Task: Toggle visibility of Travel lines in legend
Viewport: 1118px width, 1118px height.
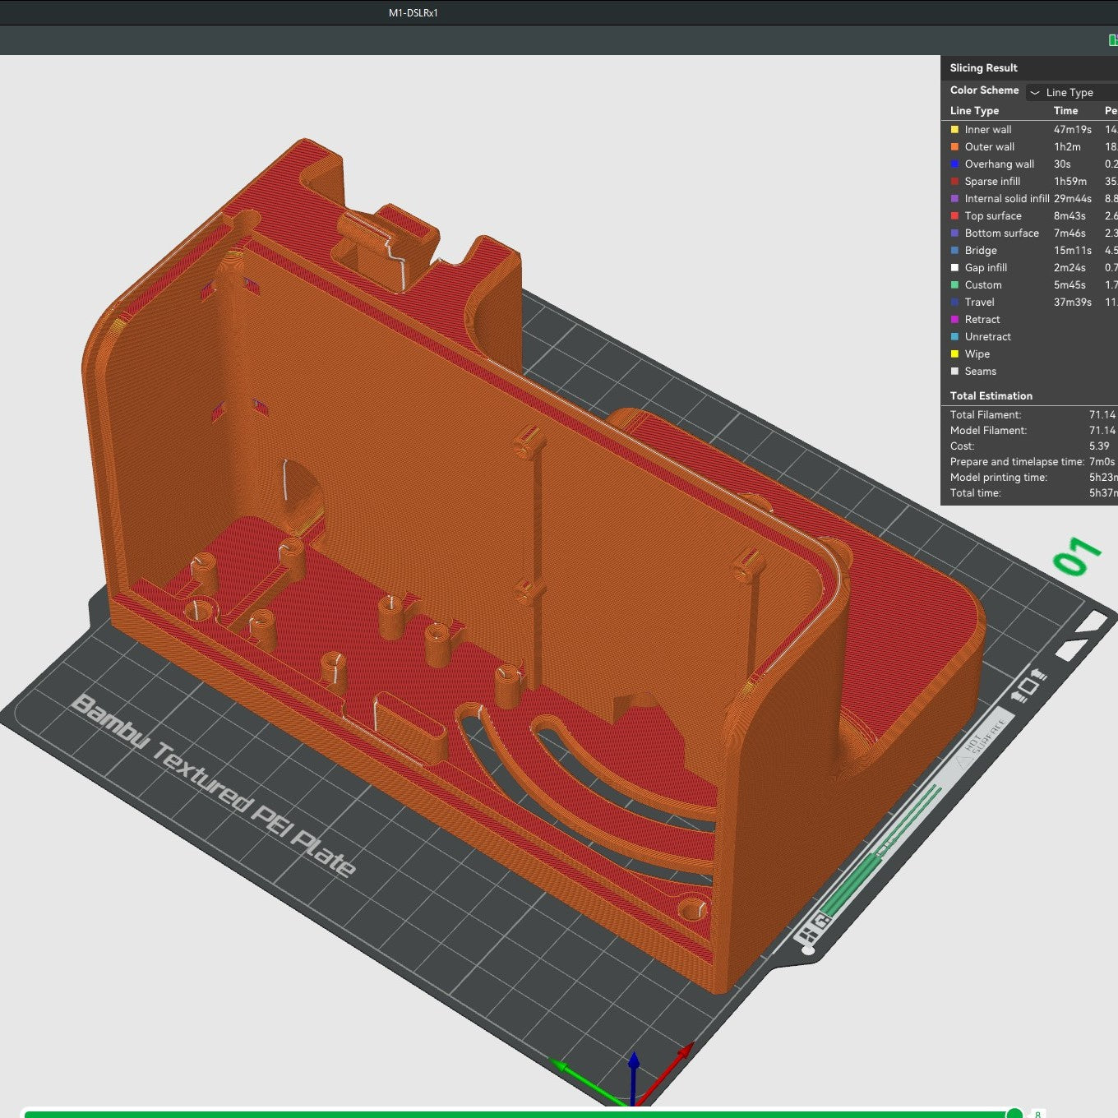Action: (x=954, y=302)
